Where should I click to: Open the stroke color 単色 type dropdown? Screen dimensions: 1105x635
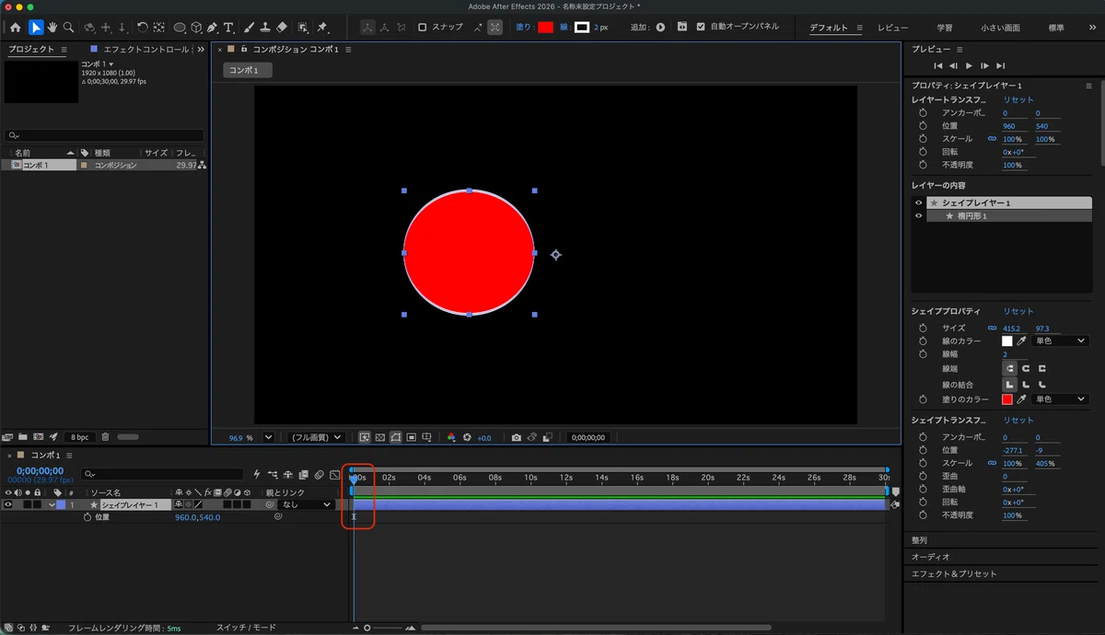(x=1061, y=341)
